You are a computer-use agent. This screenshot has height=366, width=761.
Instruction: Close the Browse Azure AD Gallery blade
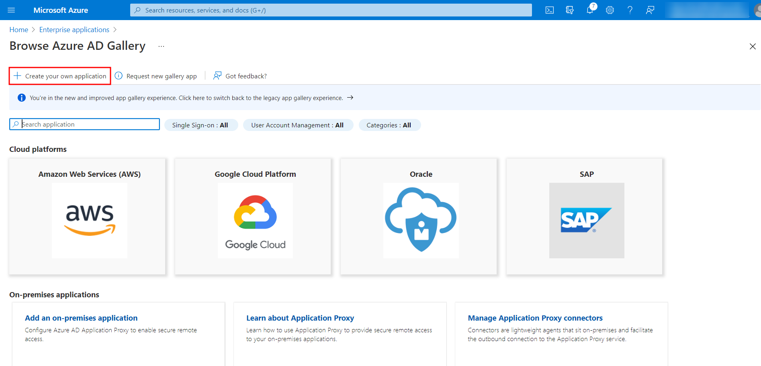click(753, 46)
